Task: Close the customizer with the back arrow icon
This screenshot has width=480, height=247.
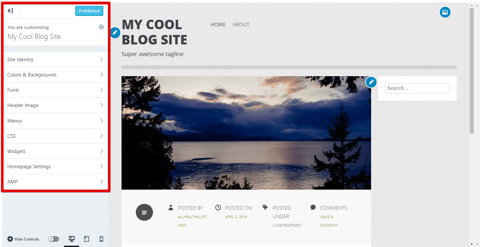Action: (10, 11)
